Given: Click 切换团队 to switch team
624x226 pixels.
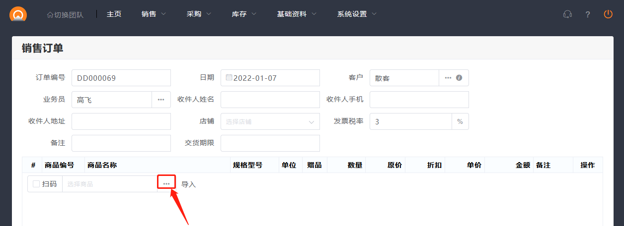Looking at the screenshot, I should tap(65, 15).
